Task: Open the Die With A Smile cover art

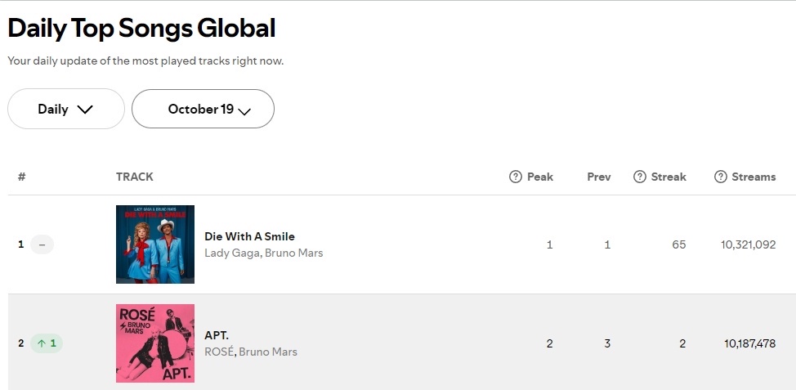Action: click(155, 244)
